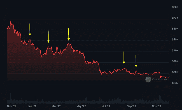The image size is (182, 110).
Task: Click the Sep '22 axis label
Action: (x=132, y=106)
